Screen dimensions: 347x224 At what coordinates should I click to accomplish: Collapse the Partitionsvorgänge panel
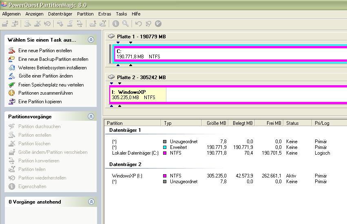(x=91, y=116)
